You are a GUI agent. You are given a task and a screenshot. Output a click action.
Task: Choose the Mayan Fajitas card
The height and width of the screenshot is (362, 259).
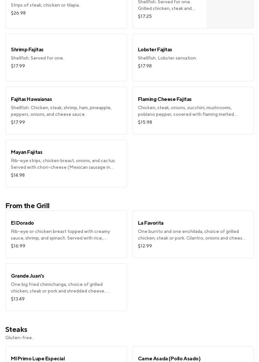pos(66,163)
